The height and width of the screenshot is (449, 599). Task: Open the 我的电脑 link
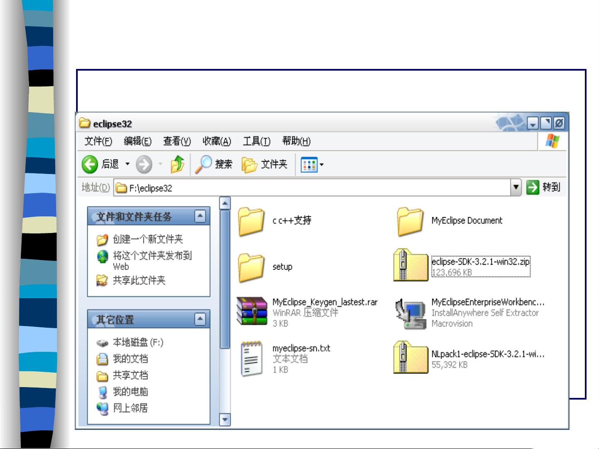(x=131, y=392)
